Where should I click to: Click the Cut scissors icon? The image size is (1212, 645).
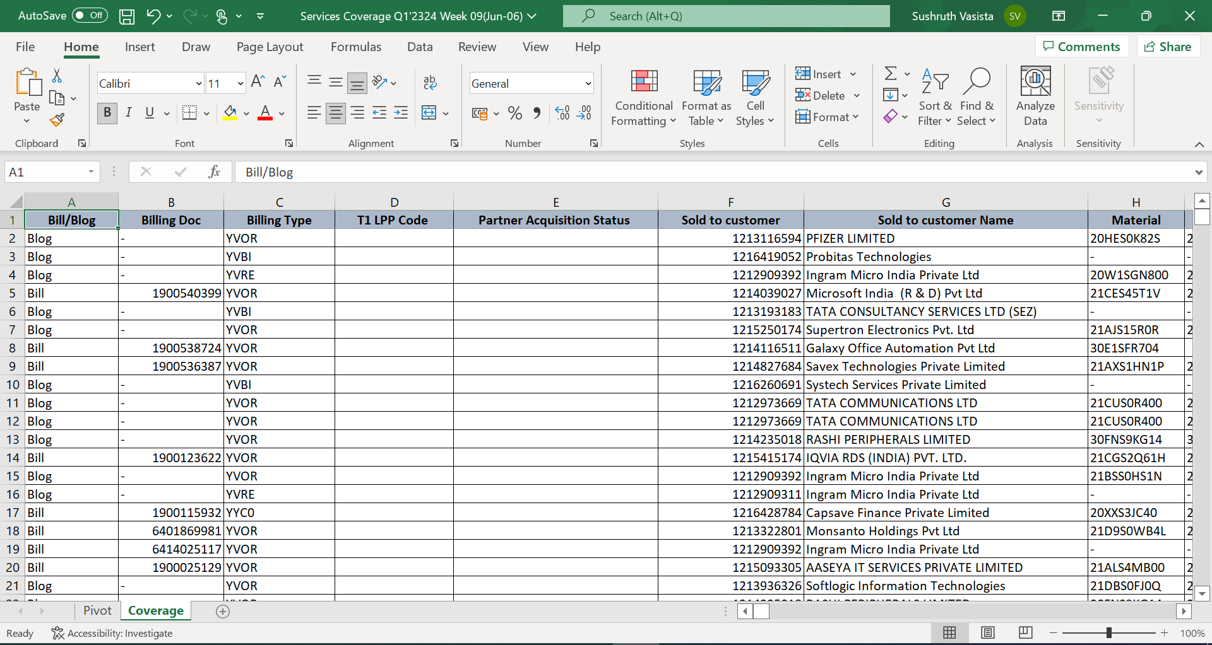[57, 76]
